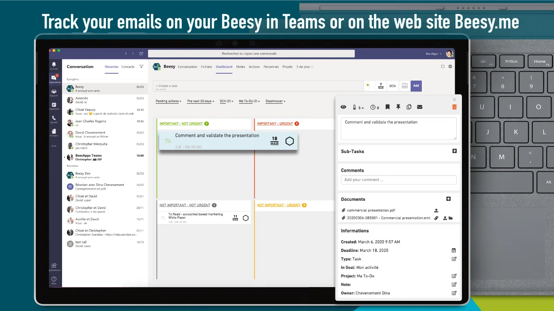Switch to the Notes tab

240,67
